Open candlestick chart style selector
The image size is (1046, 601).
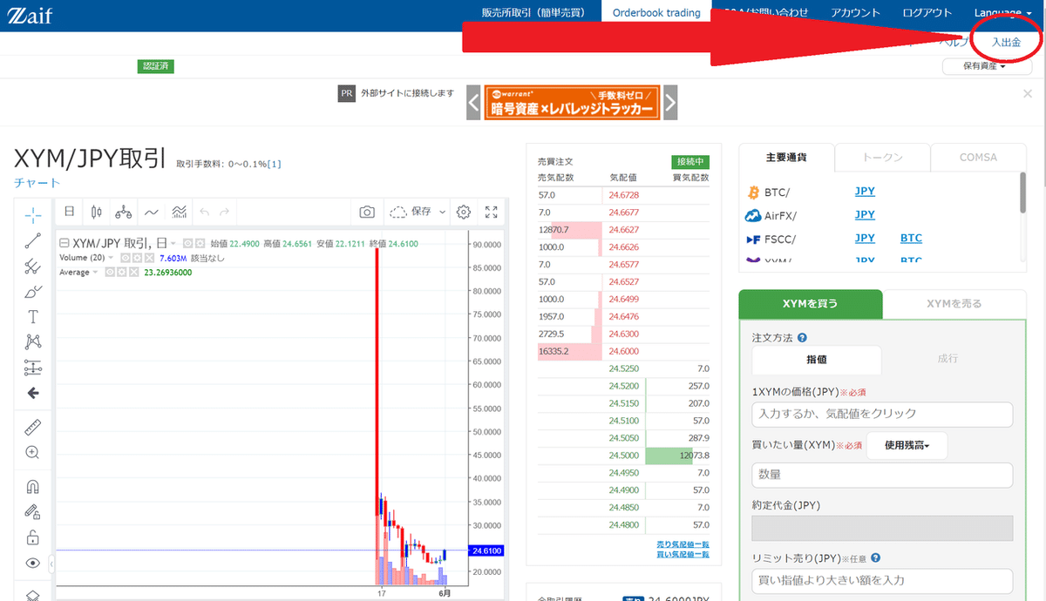[96, 211]
